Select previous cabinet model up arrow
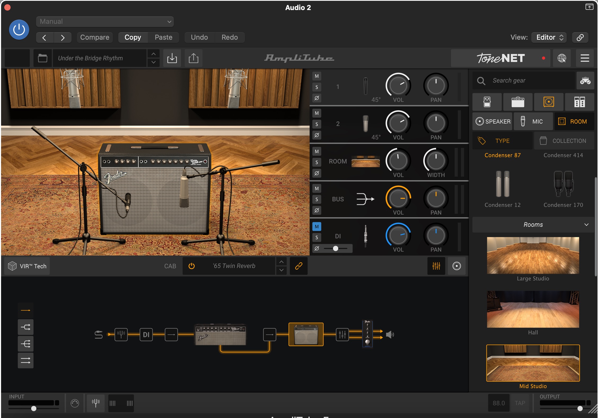 pyautogui.click(x=281, y=262)
